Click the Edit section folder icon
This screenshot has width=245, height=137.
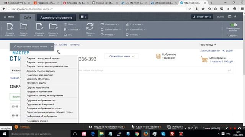(x=53, y=27)
